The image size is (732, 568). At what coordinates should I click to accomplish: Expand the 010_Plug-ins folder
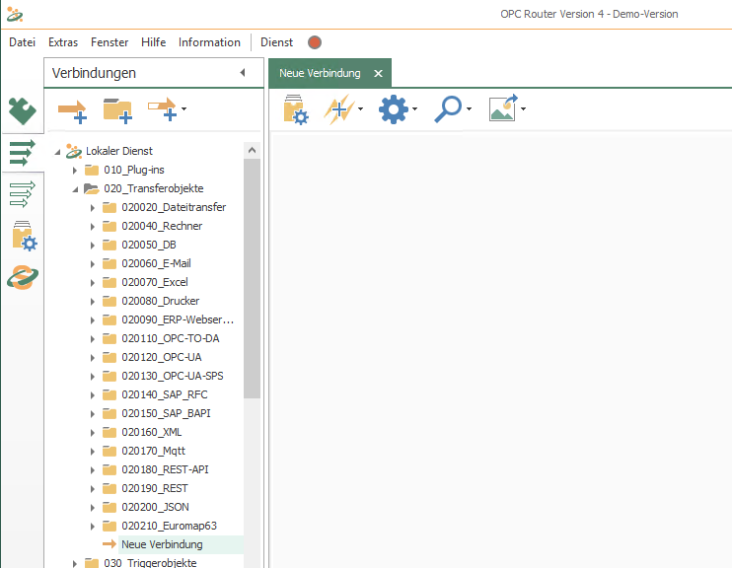click(75, 171)
